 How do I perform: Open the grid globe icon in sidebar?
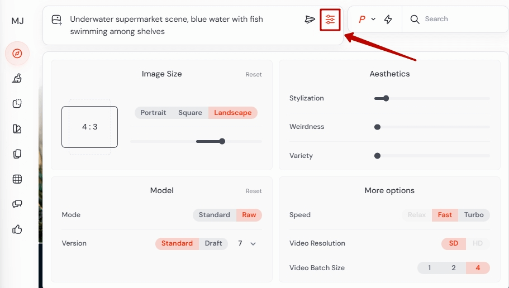coord(17,179)
